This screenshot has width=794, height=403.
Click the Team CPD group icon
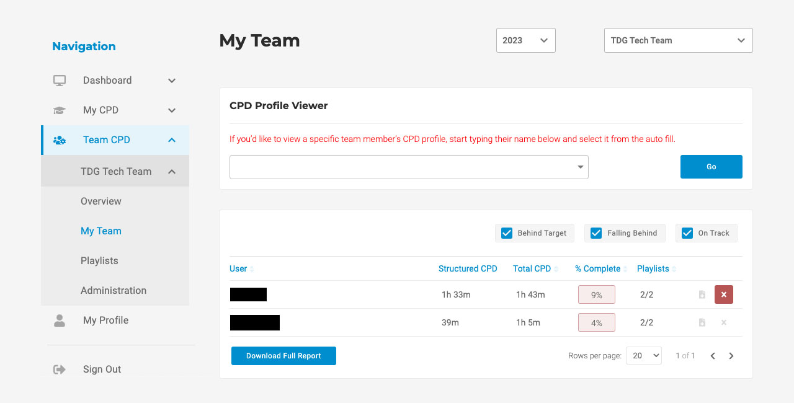pyautogui.click(x=60, y=140)
